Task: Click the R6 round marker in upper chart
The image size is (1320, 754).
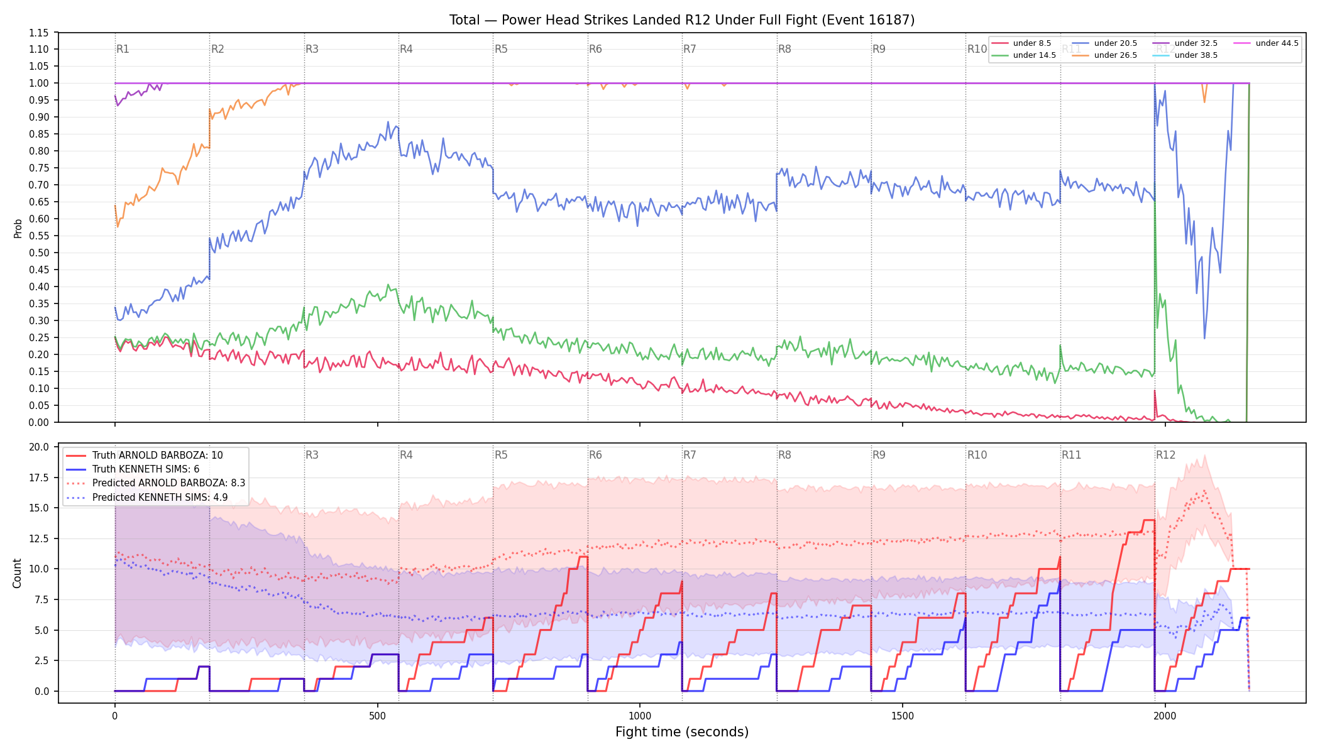Action: coord(595,49)
